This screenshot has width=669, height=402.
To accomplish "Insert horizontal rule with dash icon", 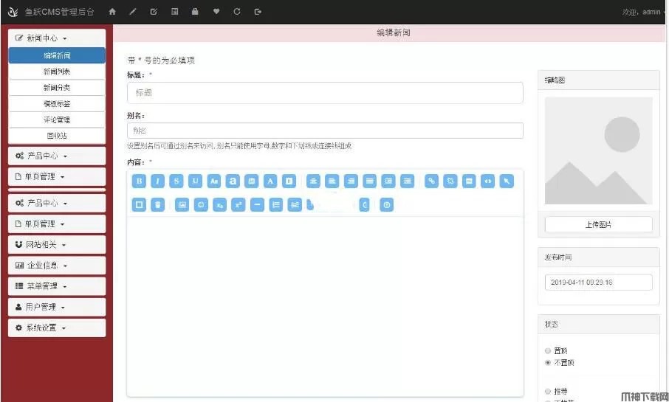I will 257,205.
